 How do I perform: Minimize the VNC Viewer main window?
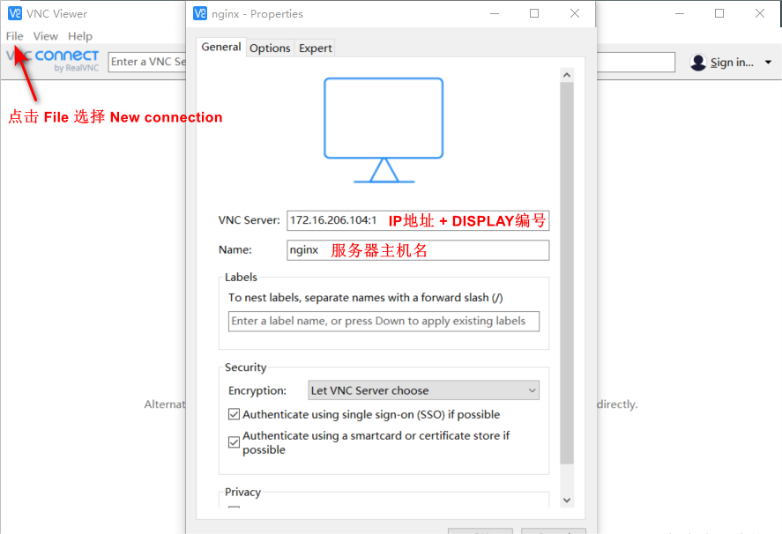click(x=679, y=13)
